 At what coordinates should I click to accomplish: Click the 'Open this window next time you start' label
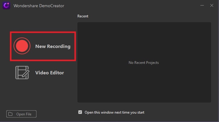tap(114, 112)
